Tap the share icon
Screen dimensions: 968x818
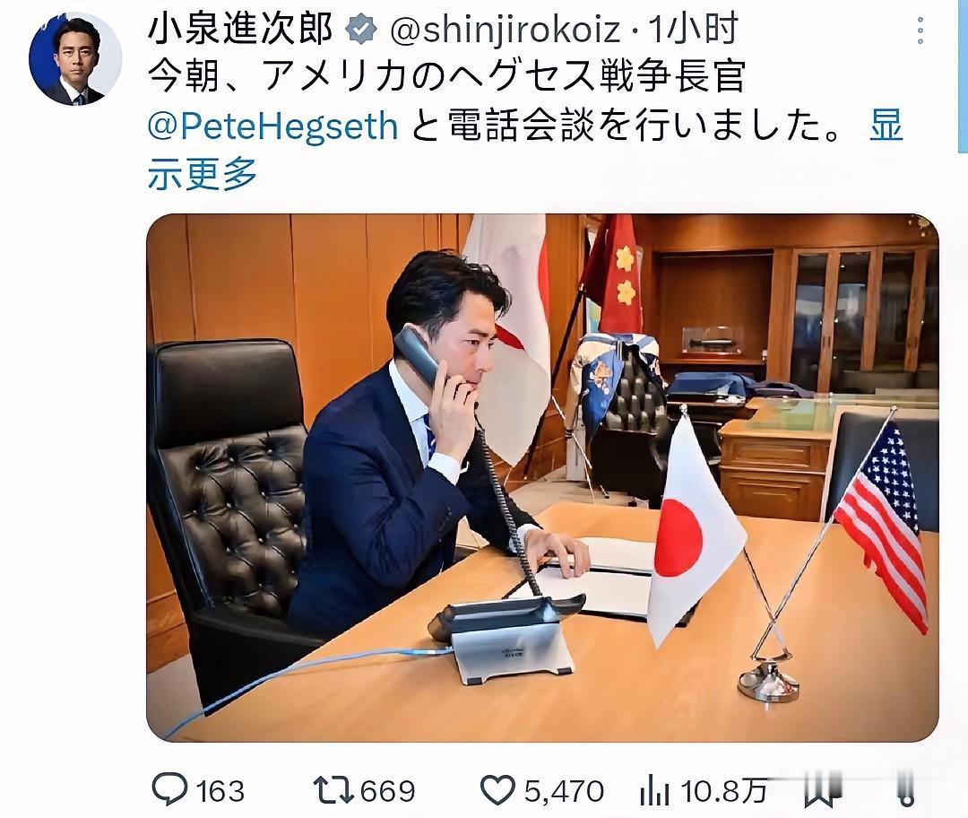[906, 791]
